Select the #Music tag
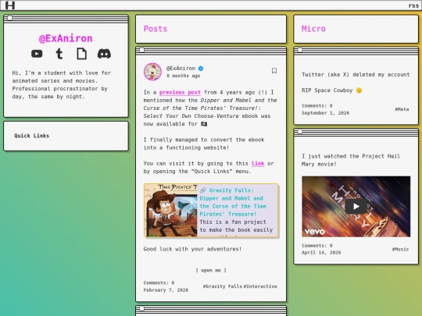Screen dimensions: 422x316 (400, 249)
